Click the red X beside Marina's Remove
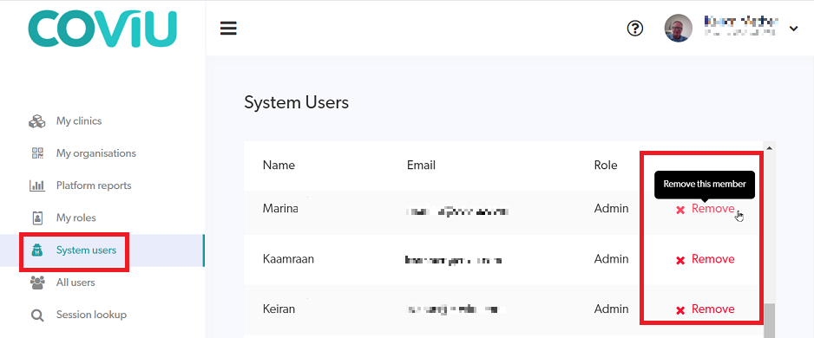 click(680, 210)
